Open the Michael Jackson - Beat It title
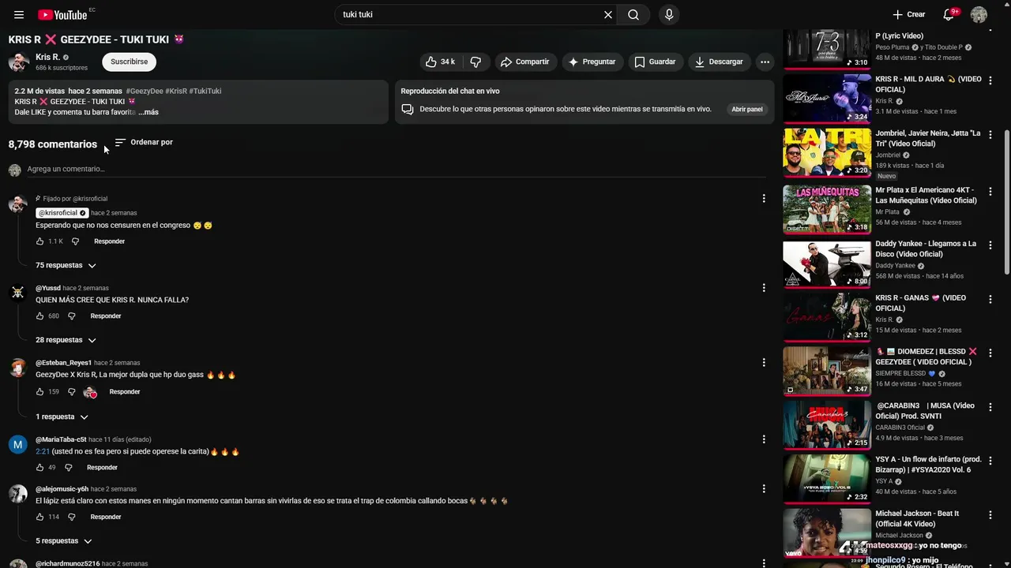1011x568 pixels. tap(917, 518)
